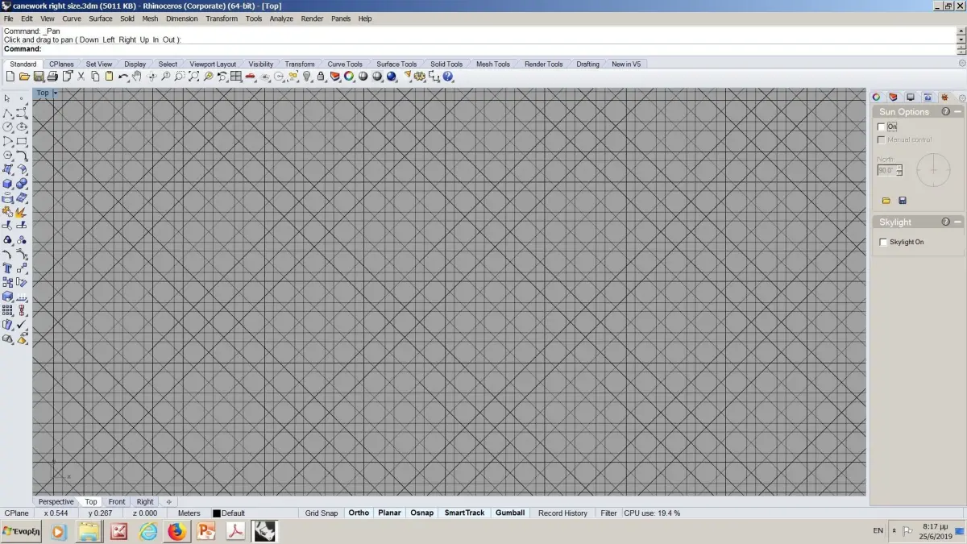The height and width of the screenshot is (544, 967).
Task: Save the model with the floppy icon
Action: (39, 77)
